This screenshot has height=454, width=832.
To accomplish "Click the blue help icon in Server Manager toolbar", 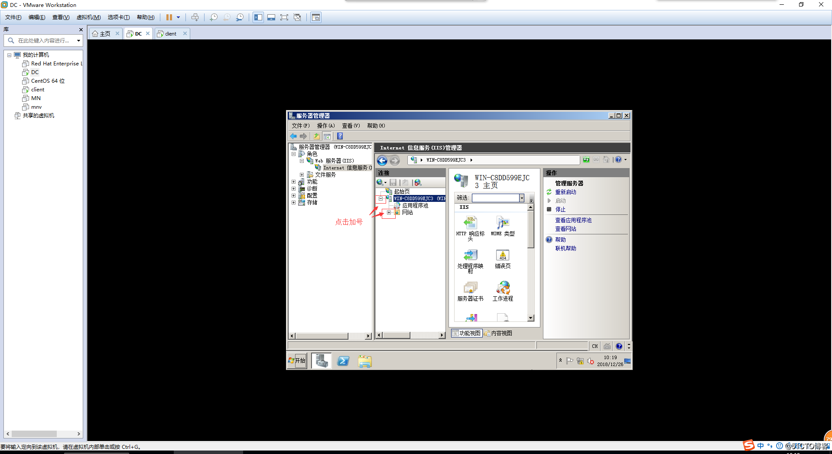I will (340, 136).
